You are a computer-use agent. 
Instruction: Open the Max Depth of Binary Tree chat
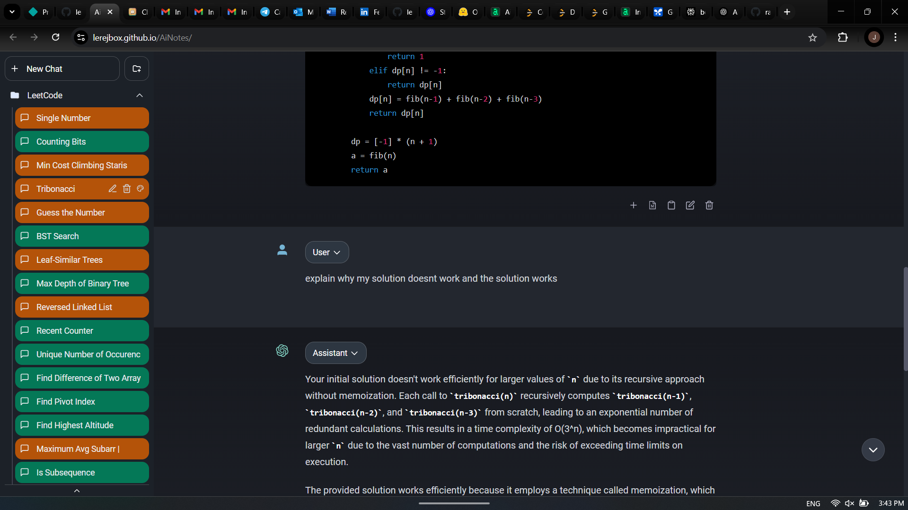click(x=82, y=284)
